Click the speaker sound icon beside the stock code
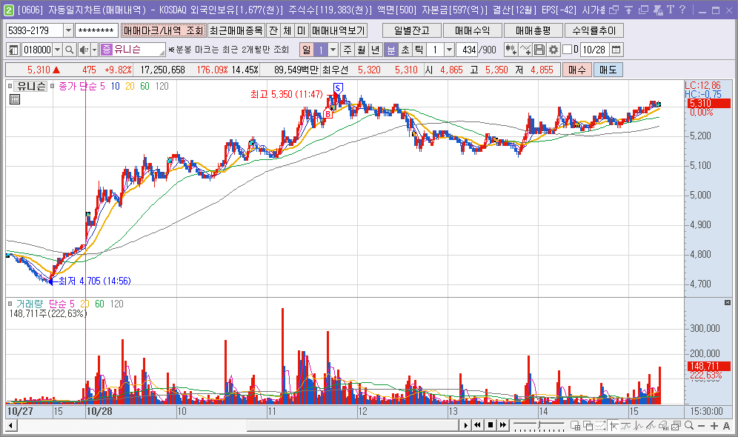This screenshot has height=437, width=738. [84, 50]
